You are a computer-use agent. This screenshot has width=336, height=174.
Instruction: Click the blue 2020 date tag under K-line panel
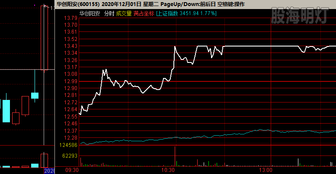[x=49, y=171]
